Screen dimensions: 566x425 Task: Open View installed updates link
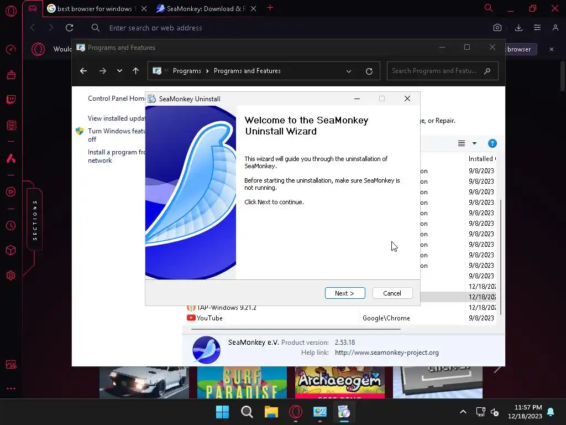tap(116, 118)
